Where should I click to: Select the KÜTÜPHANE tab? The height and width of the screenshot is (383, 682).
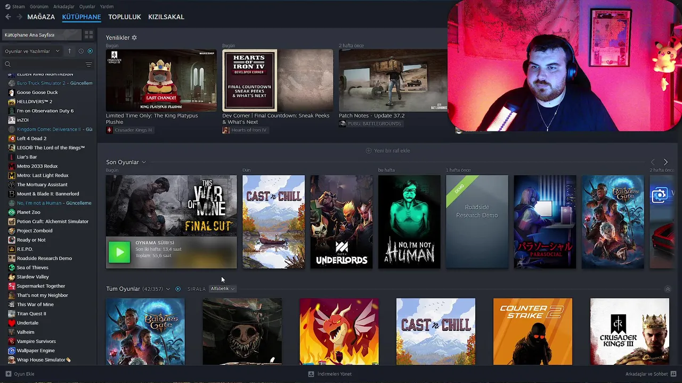coord(82,17)
